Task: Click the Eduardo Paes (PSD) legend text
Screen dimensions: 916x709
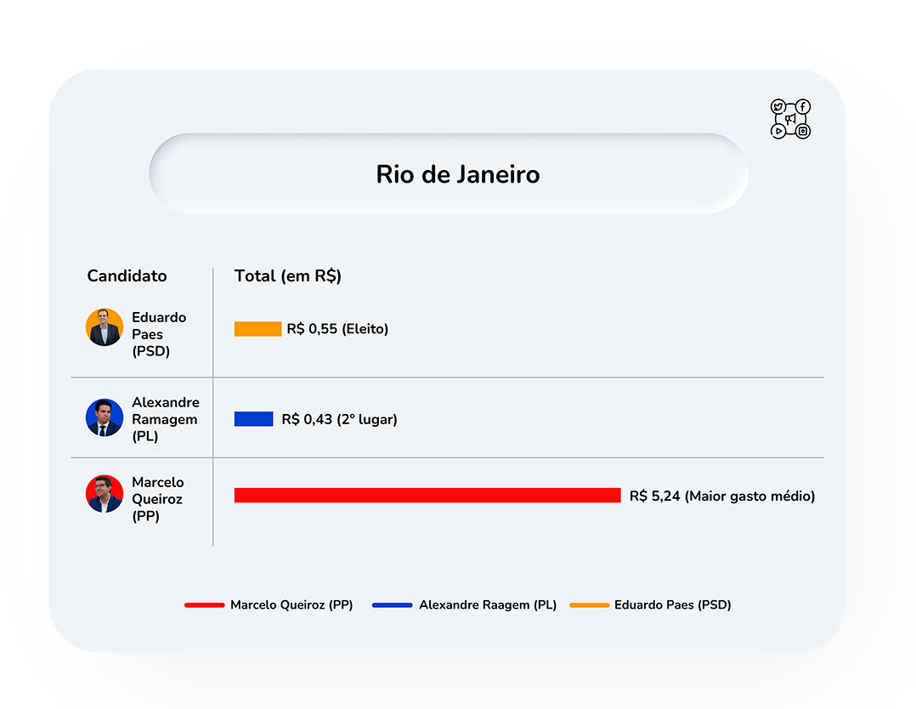Action: 672,605
